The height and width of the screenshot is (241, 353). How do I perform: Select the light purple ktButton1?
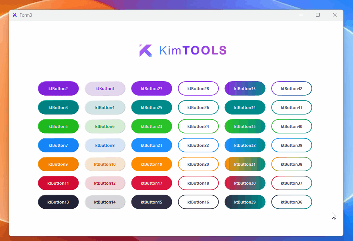point(105,88)
